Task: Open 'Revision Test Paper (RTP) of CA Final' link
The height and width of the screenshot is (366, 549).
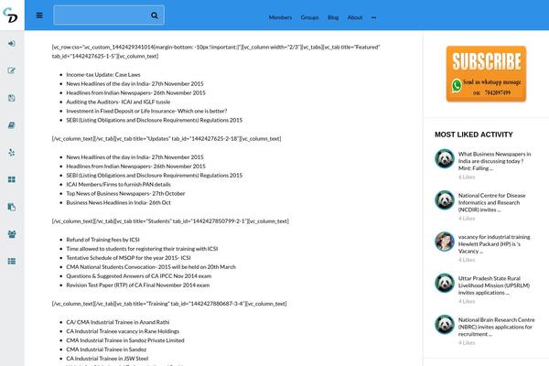Action: (x=138, y=285)
